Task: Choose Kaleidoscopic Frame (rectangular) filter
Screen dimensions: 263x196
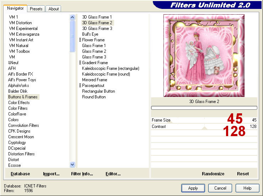Action: click(111, 68)
